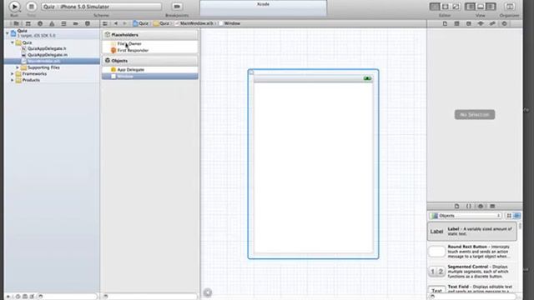
Task: Expand the Products folder
Action: pos(13,80)
